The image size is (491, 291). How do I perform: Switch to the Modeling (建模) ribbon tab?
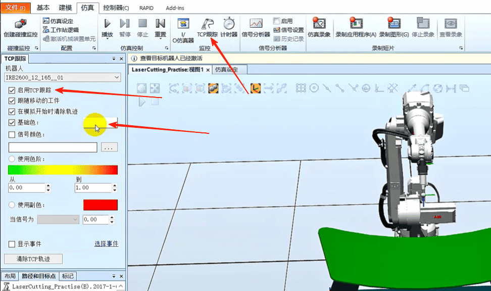pos(65,8)
